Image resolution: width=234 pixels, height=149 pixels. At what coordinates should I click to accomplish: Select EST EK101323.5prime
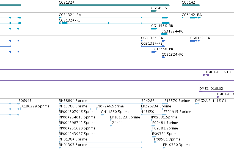coord(111,120)
